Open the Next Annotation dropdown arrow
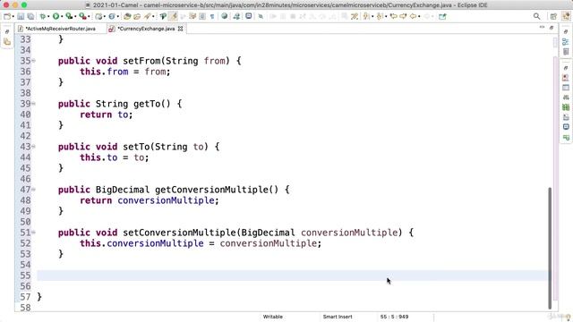Image resolution: width=573 pixels, height=322 pixels. coord(372,16)
